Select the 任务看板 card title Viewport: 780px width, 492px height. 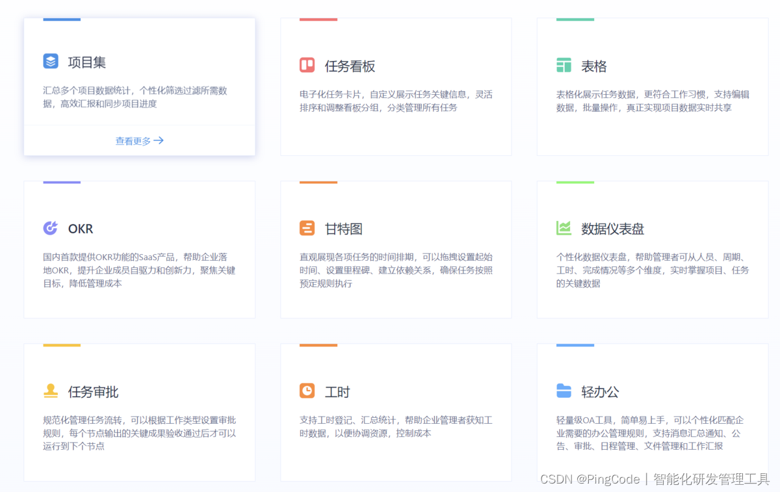[350, 66]
